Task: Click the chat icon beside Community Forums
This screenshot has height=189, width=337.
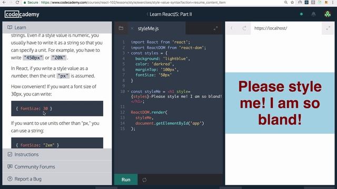Action: pos(10,166)
